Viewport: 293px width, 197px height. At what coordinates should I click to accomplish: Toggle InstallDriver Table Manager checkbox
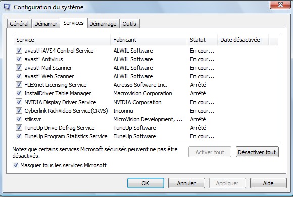(x=19, y=93)
